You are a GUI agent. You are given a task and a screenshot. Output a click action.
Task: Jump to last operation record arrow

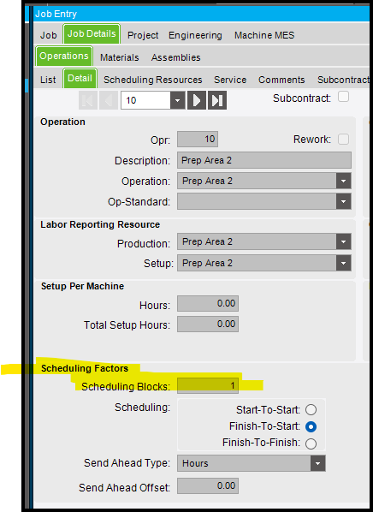pos(217,100)
